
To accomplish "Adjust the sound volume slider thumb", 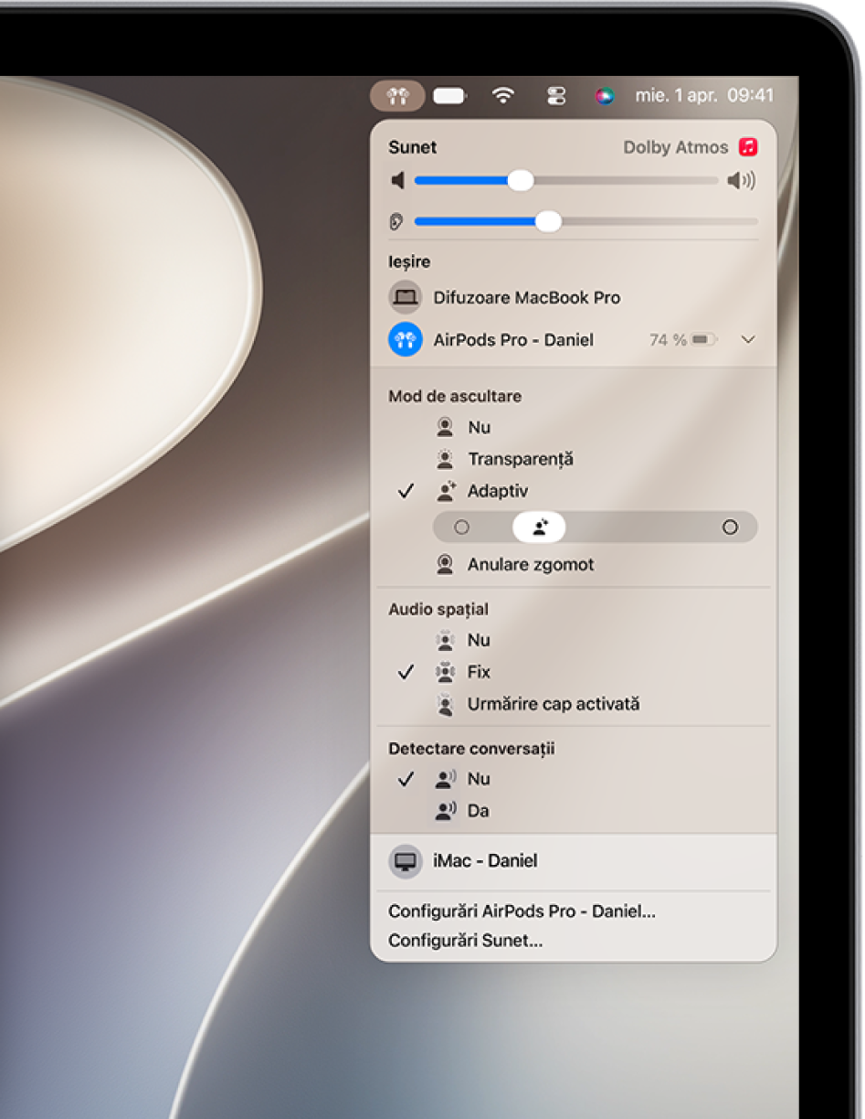I will tap(521, 181).
